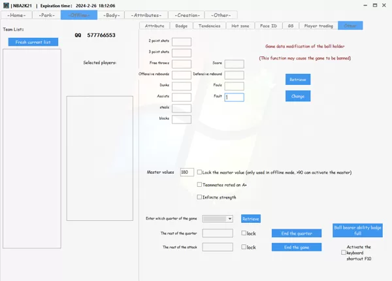Click Ball bearer ability badge full button

(357, 230)
